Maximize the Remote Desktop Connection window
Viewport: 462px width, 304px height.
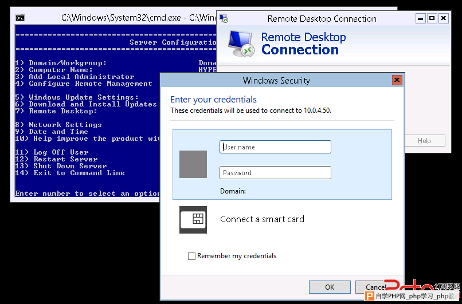(432, 18)
